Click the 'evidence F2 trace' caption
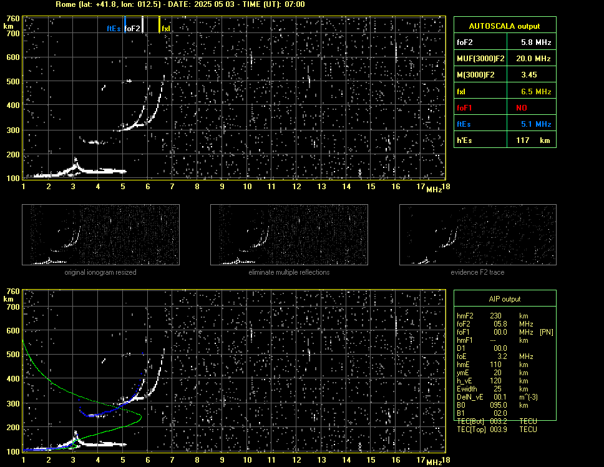This screenshot has height=467, width=604. tap(477, 272)
